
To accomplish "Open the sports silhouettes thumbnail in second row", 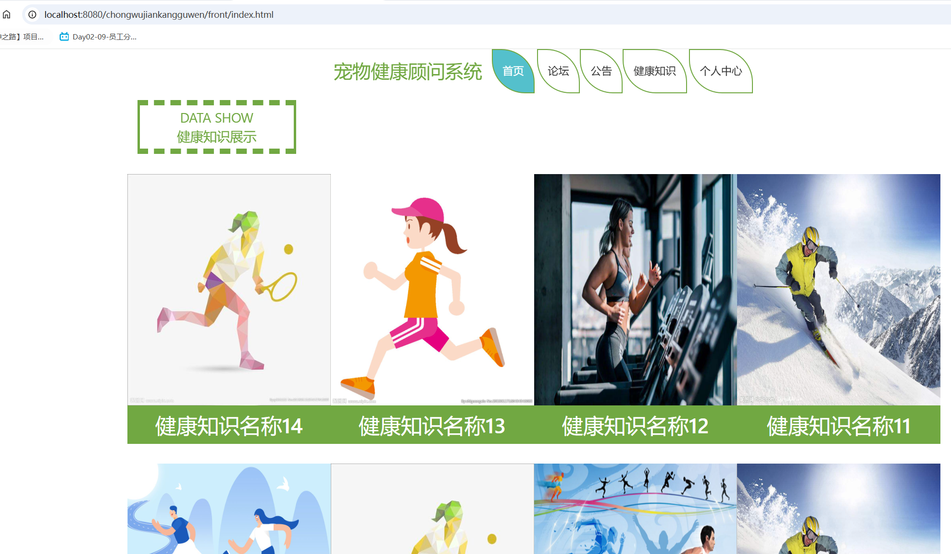I will coord(636,509).
